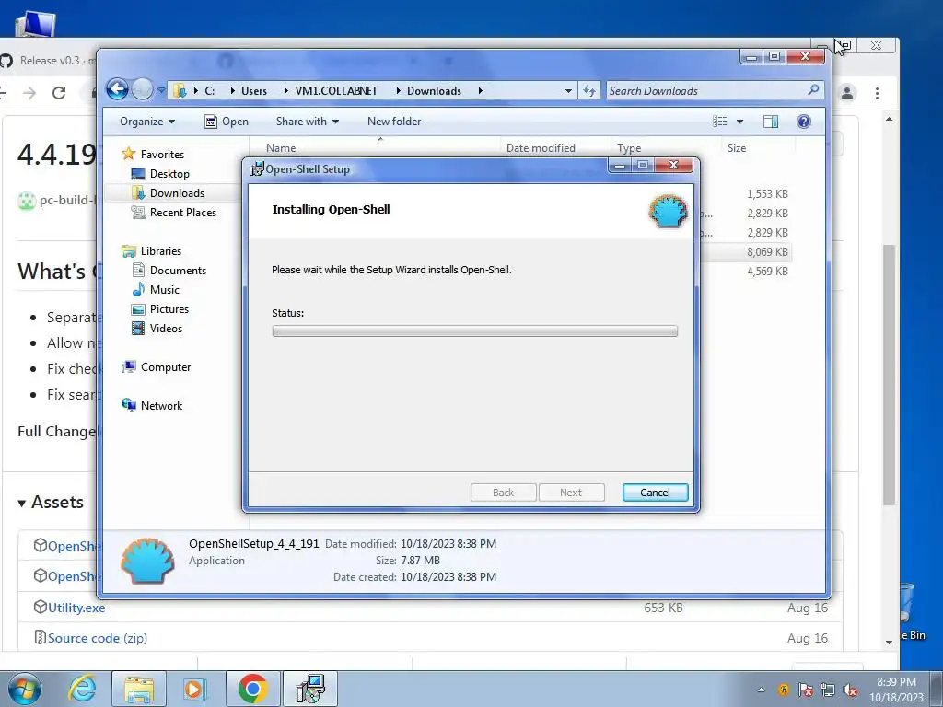
Task: Select the Users segment in address bar
Action: [254, 91]
